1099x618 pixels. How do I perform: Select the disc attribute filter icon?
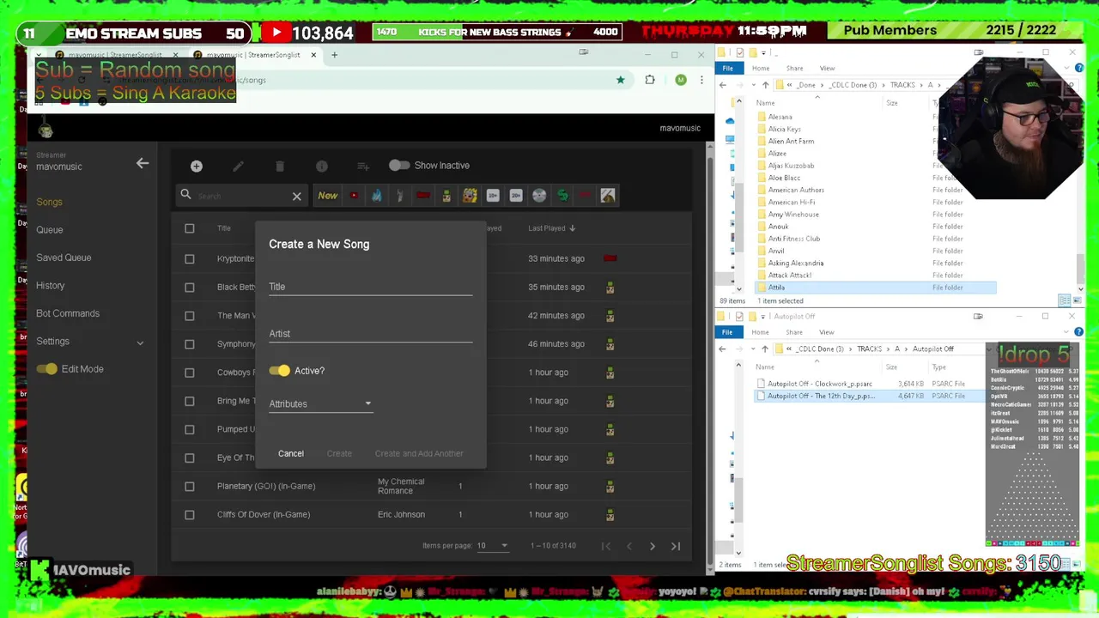click(539, 196)
